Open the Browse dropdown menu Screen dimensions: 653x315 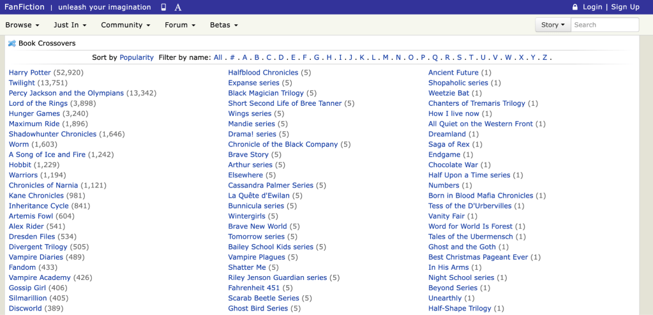(x=22, y=25)
